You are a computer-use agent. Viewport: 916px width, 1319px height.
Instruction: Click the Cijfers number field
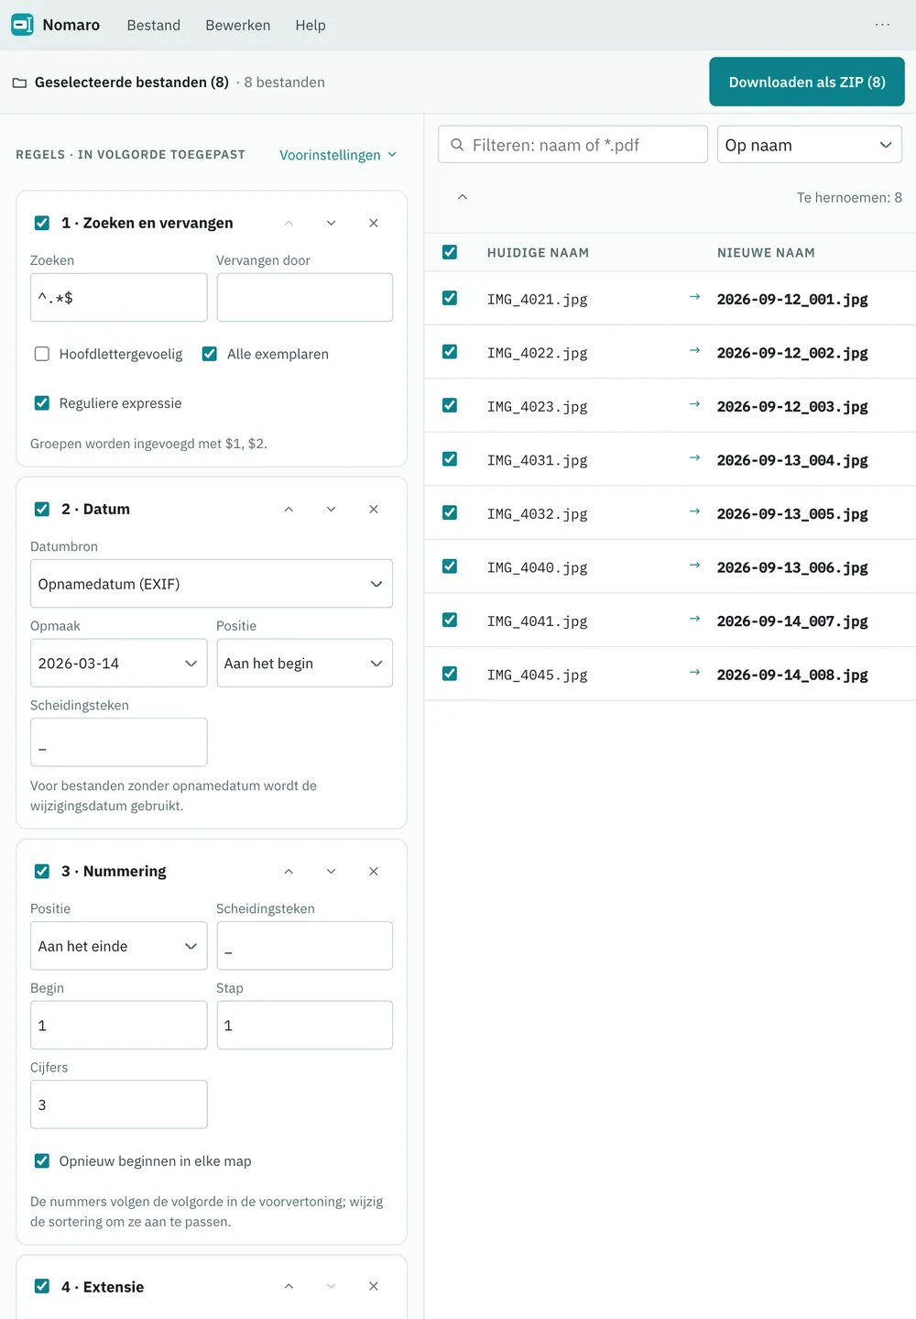point(119,1105)
